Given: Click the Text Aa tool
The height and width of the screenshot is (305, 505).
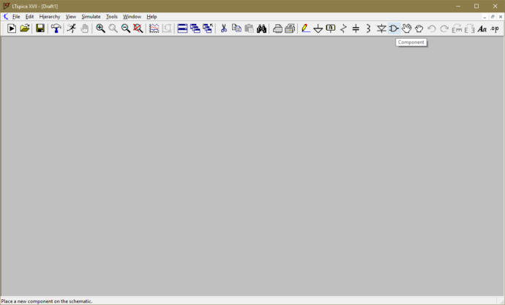Looking at the screenshot, I should pyautogui.click(x=482, y=28).
